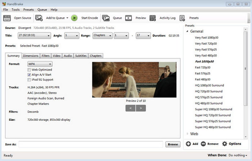Go to next preview image
This screenshot has width=252, height=161.
pos(141,108)
